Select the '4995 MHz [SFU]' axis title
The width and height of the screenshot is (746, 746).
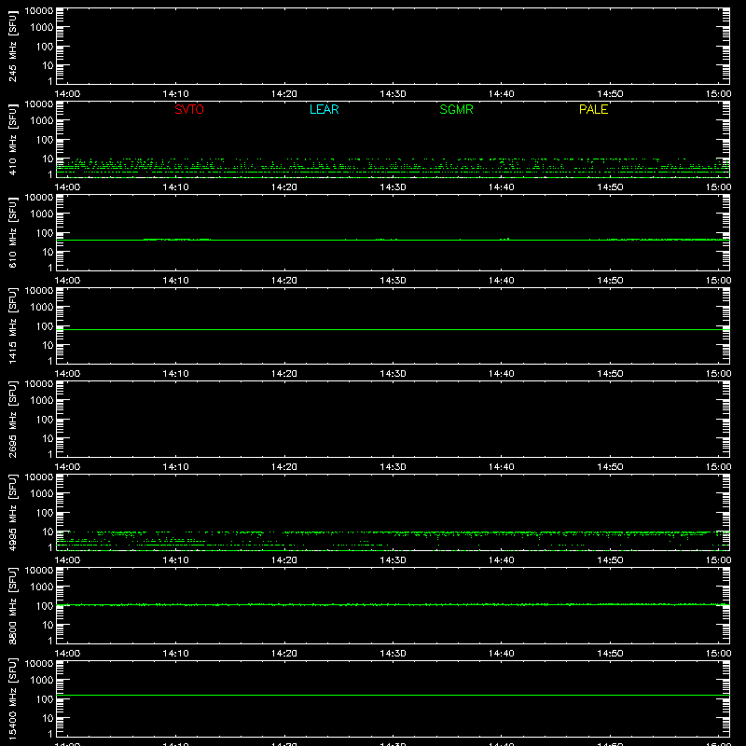tap(13, 513)
